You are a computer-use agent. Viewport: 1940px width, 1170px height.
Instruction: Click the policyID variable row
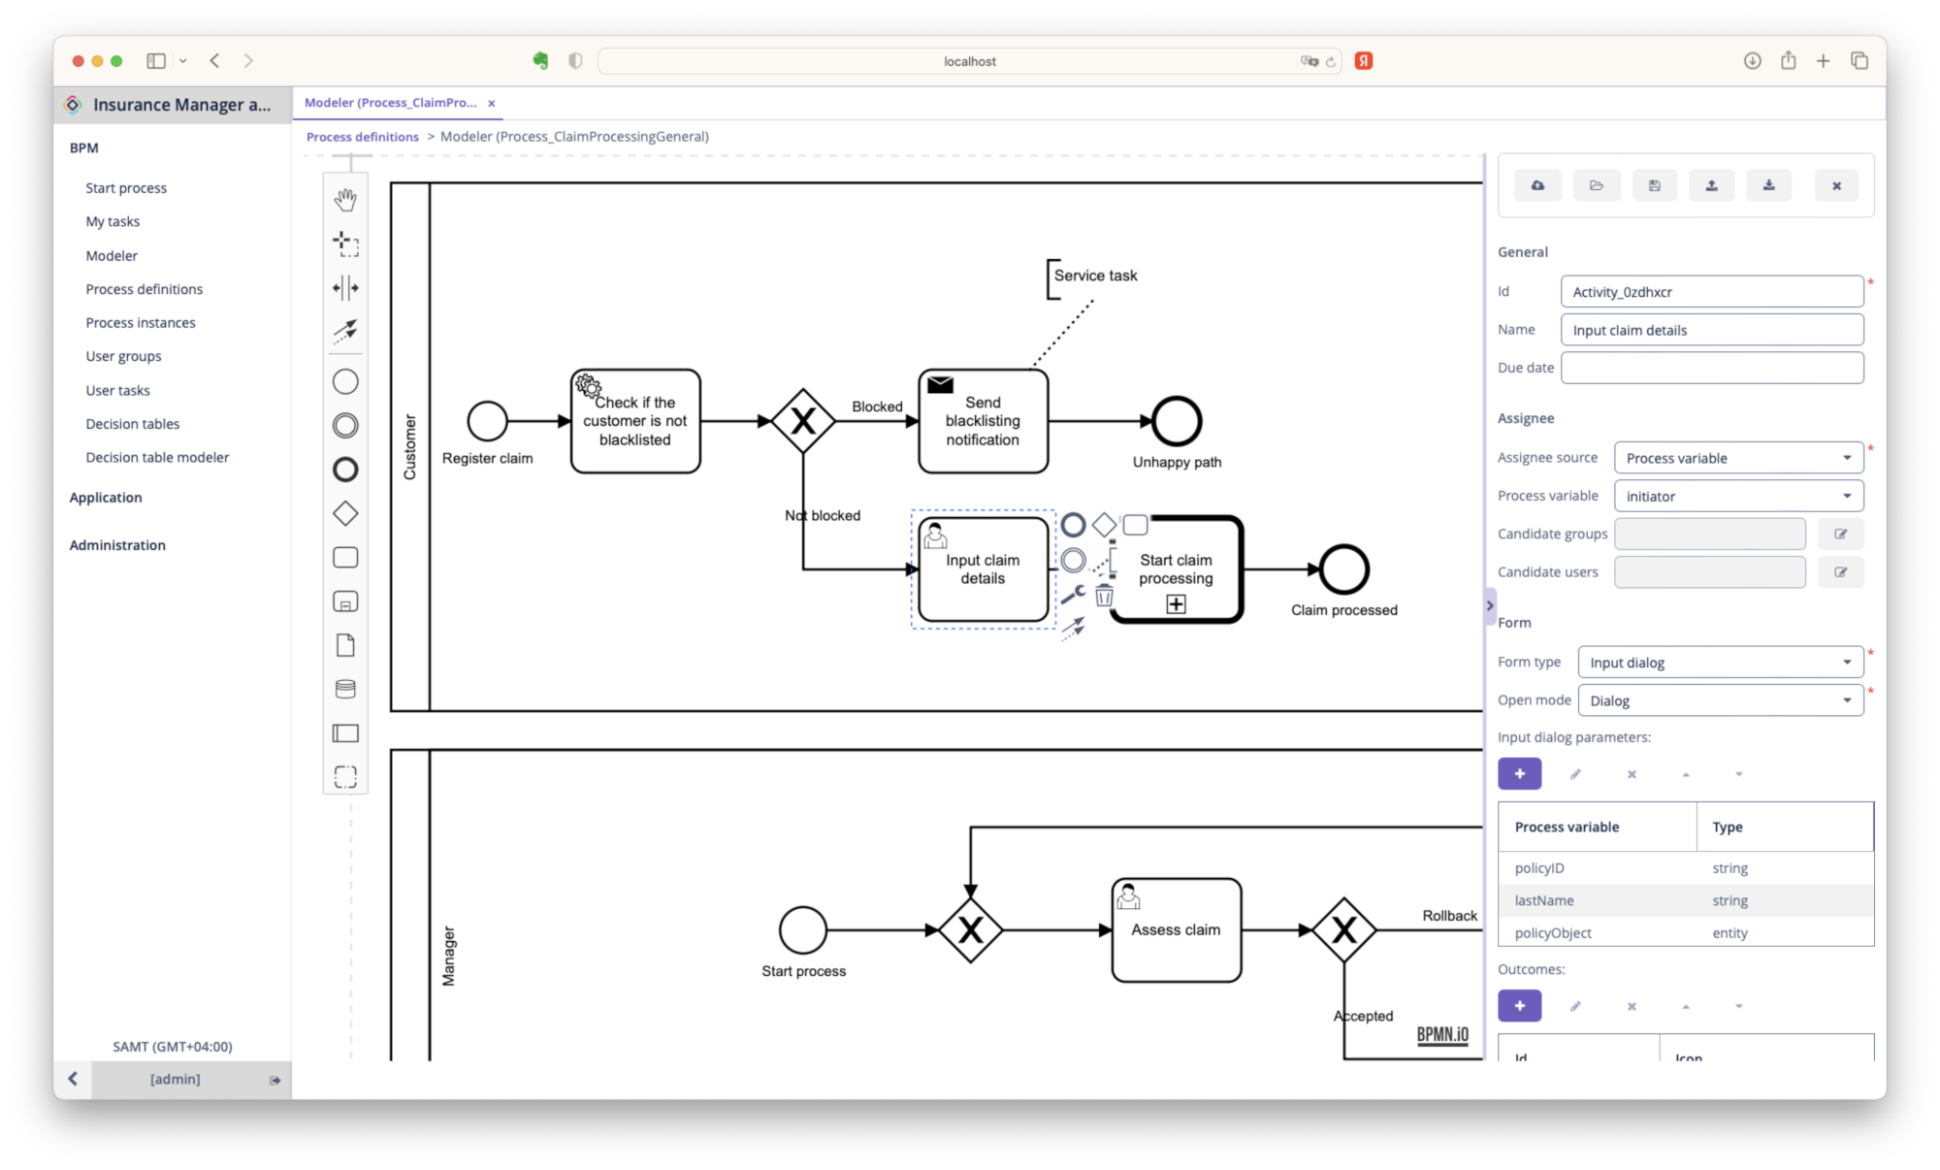1600,866
